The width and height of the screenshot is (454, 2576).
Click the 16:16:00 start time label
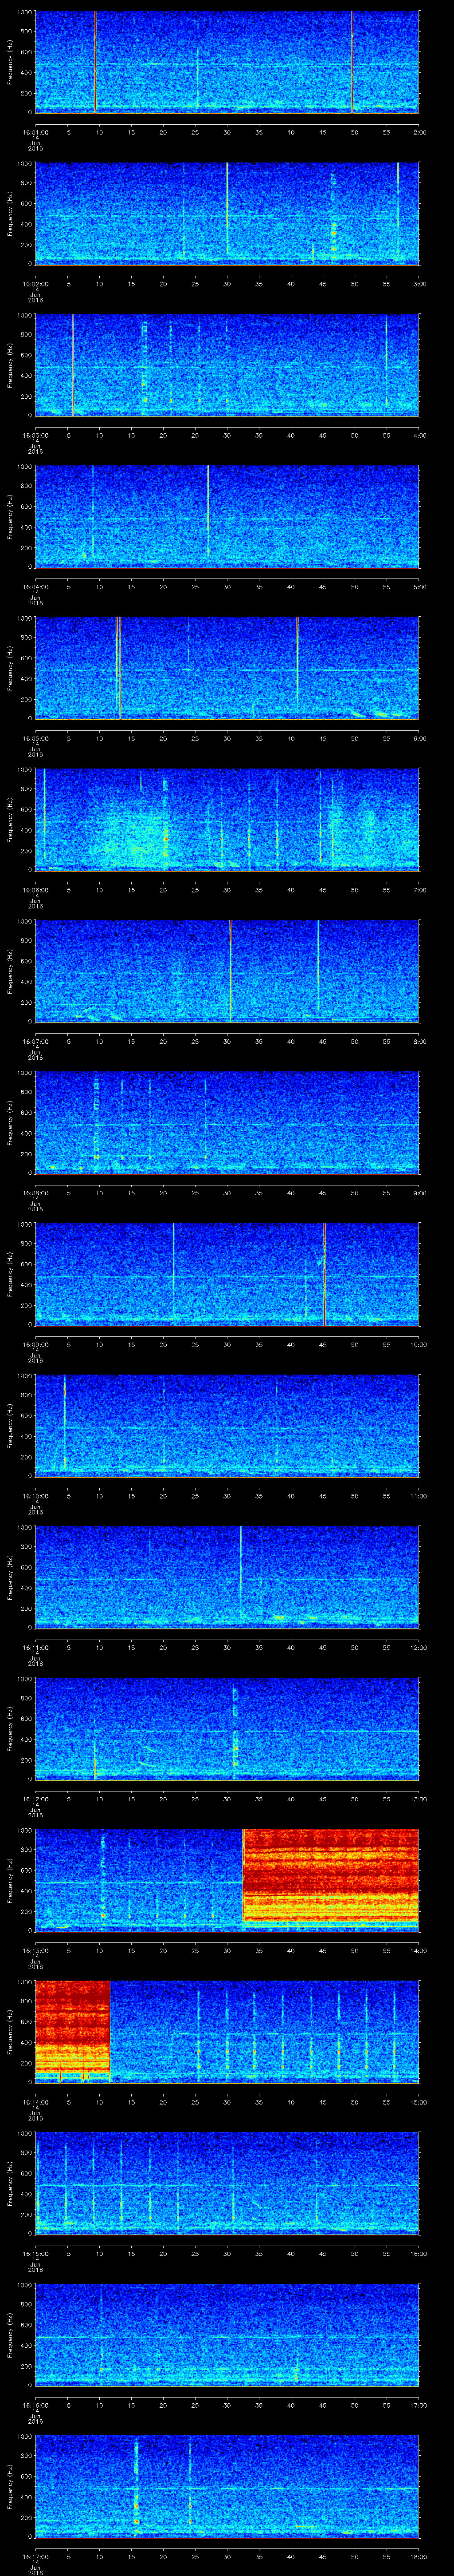tap(35, 2404)
